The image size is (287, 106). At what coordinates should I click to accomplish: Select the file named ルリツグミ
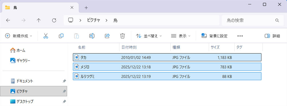click(x=167, y=76)
